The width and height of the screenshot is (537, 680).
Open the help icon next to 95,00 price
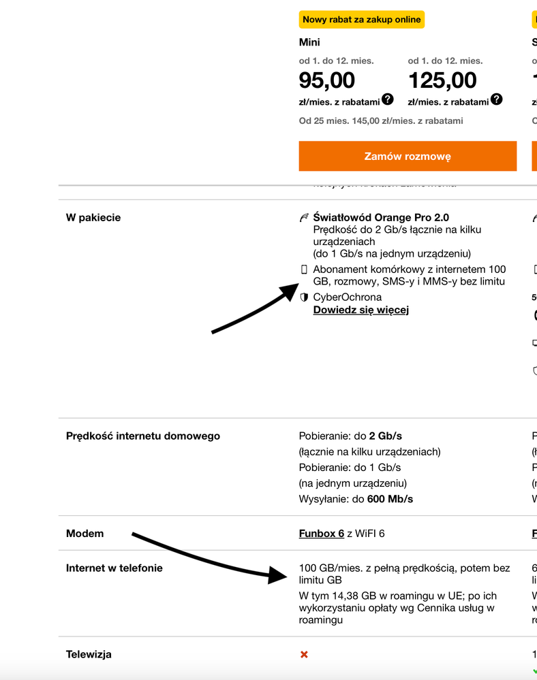pyautogui.click(x=387, y=99)
